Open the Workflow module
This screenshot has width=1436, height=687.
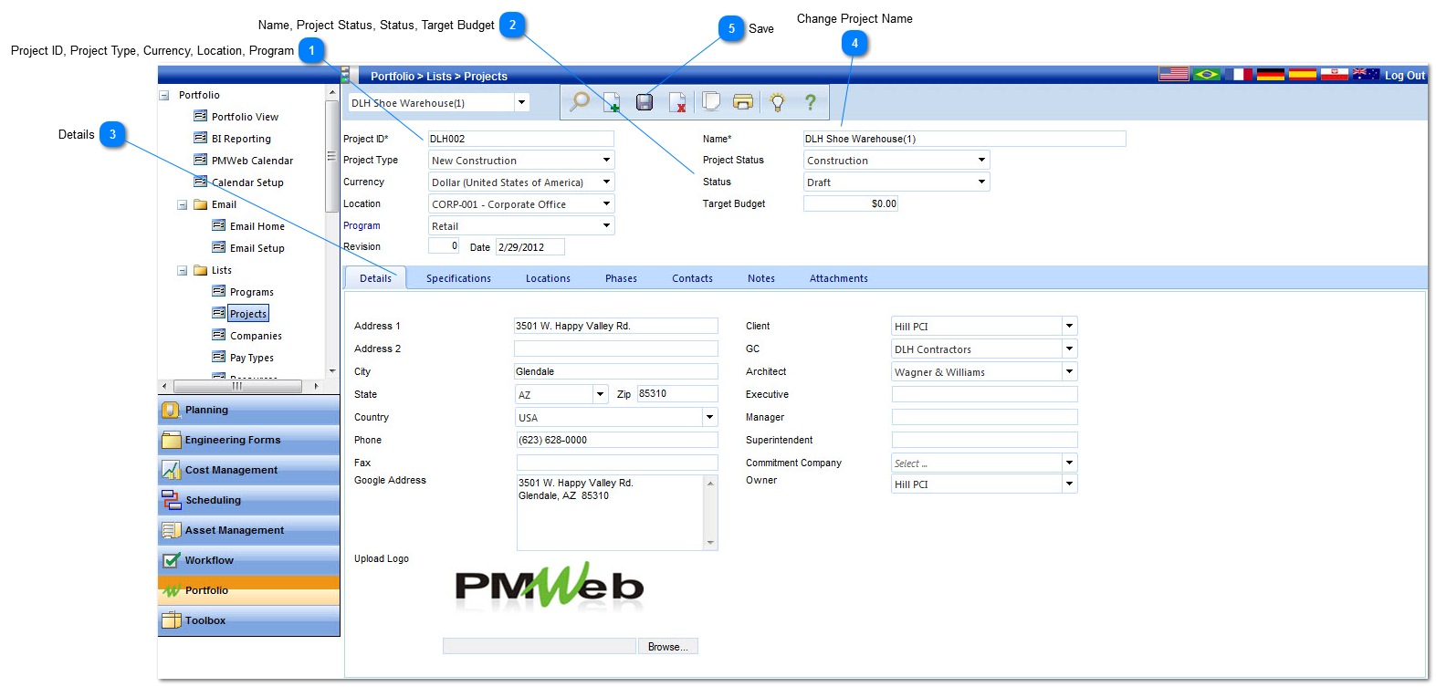point(248,561)
